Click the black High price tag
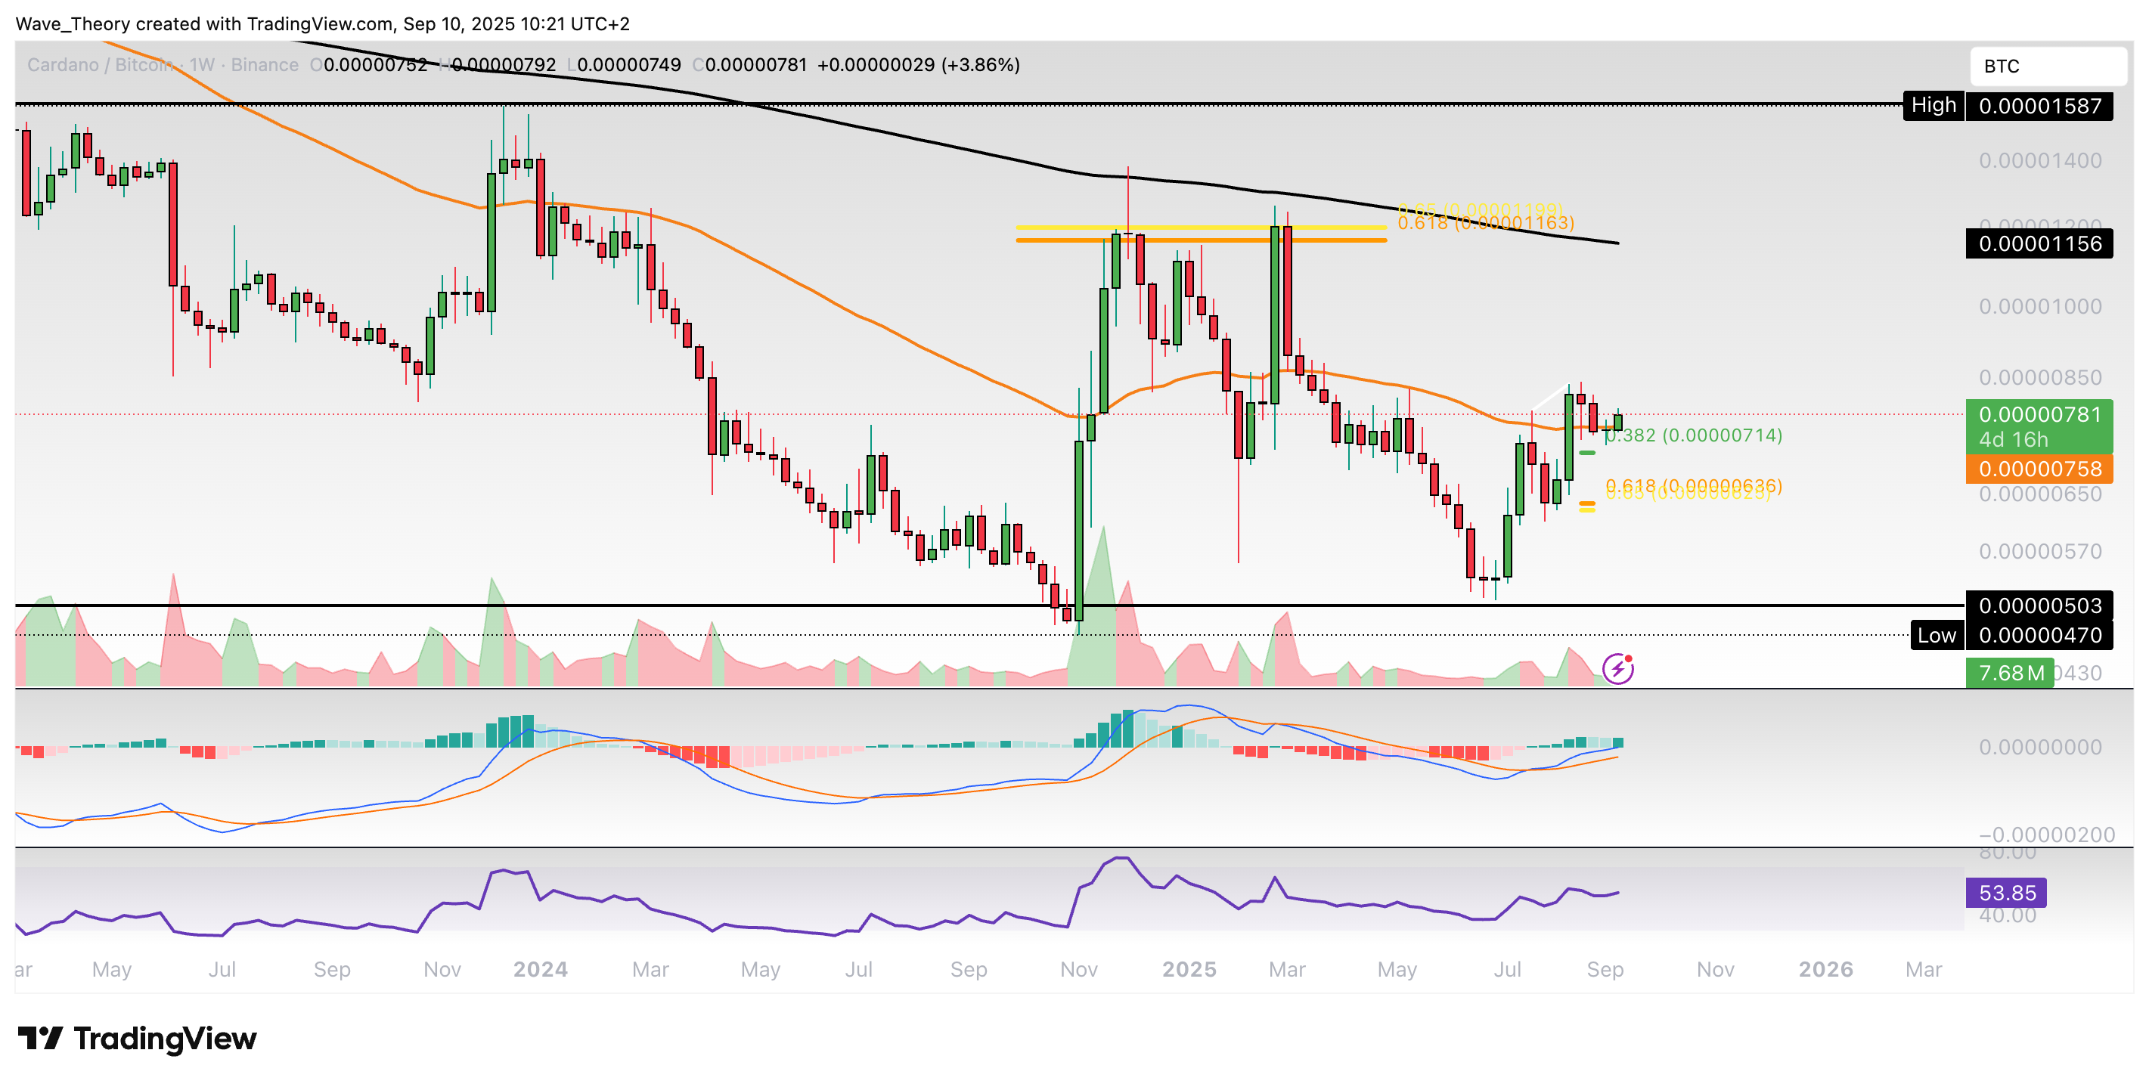This screenshot has height=1084, width=2149. 1933,105
